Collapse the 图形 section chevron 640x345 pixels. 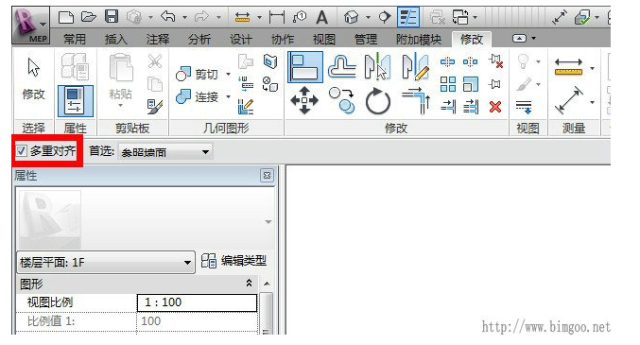pyautogui.click(x=249, y=283)
